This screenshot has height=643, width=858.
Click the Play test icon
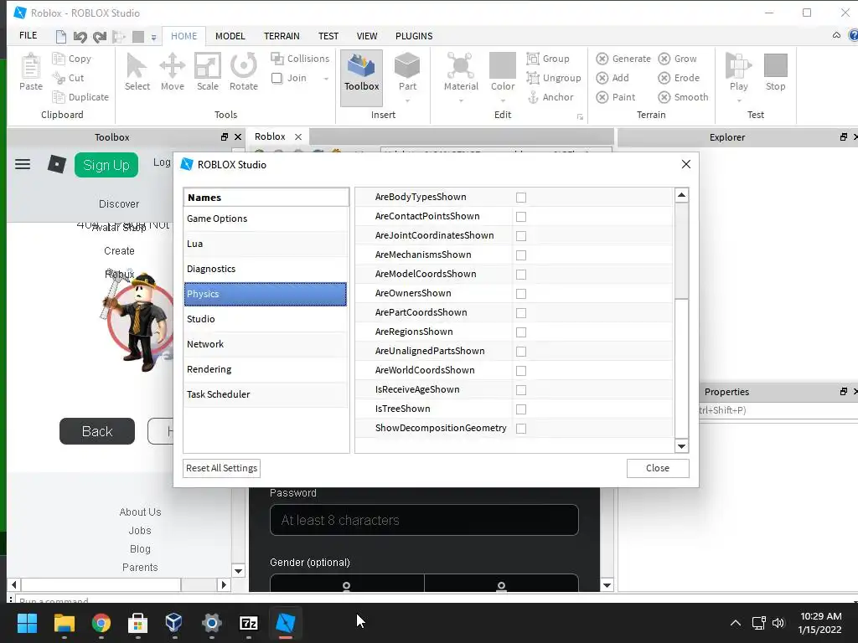738,65
